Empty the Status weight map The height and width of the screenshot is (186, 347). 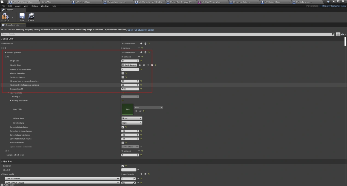pyautogui.click(x=145, y=174)
